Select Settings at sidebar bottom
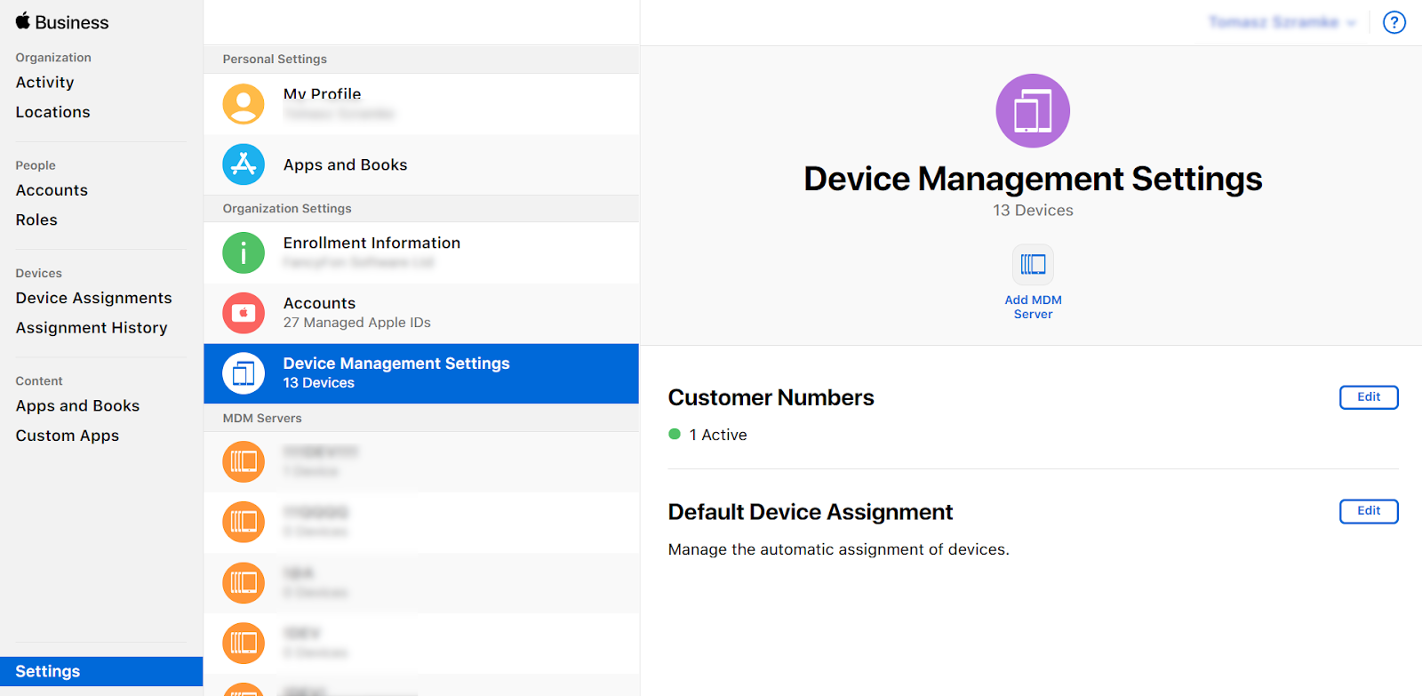The width and height of the screenshot is (1422, 696). [101, 671]
